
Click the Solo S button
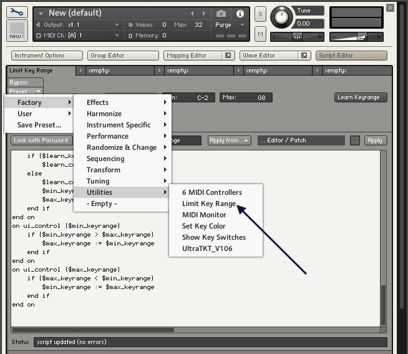(260, 14)
